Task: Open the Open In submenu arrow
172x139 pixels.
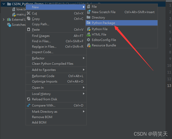Action: click(x=84, y=87)
